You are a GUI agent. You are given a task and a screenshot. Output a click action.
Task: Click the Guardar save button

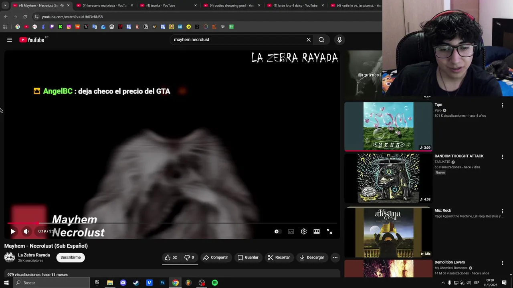click(248, 257)
